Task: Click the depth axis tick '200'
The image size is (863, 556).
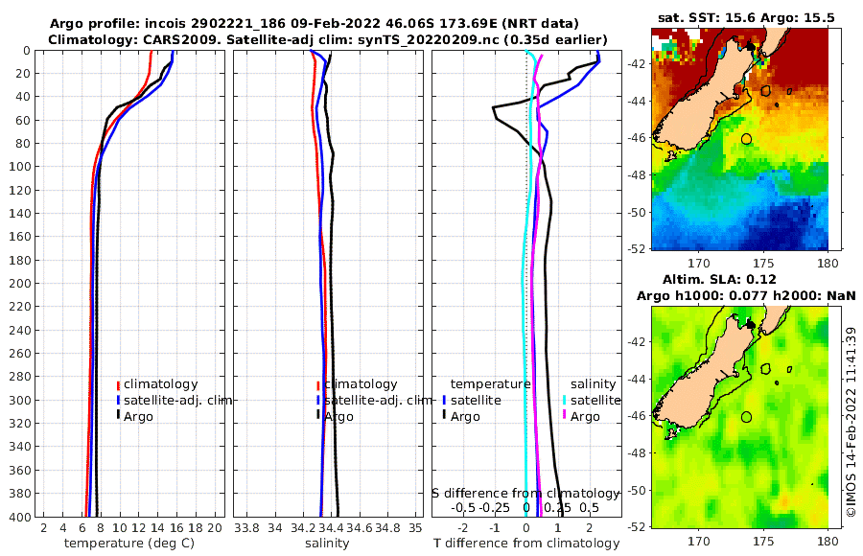Action: [x=20, y=284]
